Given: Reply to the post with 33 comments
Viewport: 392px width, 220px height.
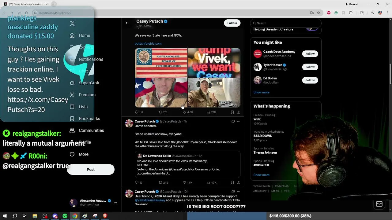Looking at the screenshot, I should (x=139, y=182).
